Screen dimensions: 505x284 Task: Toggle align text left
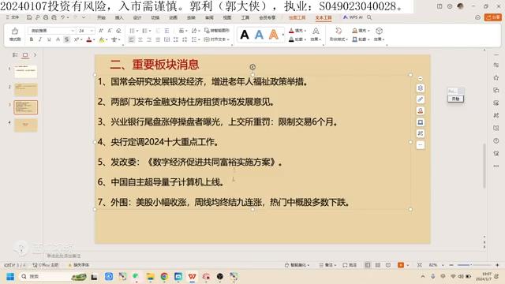(x=131, y=39)
